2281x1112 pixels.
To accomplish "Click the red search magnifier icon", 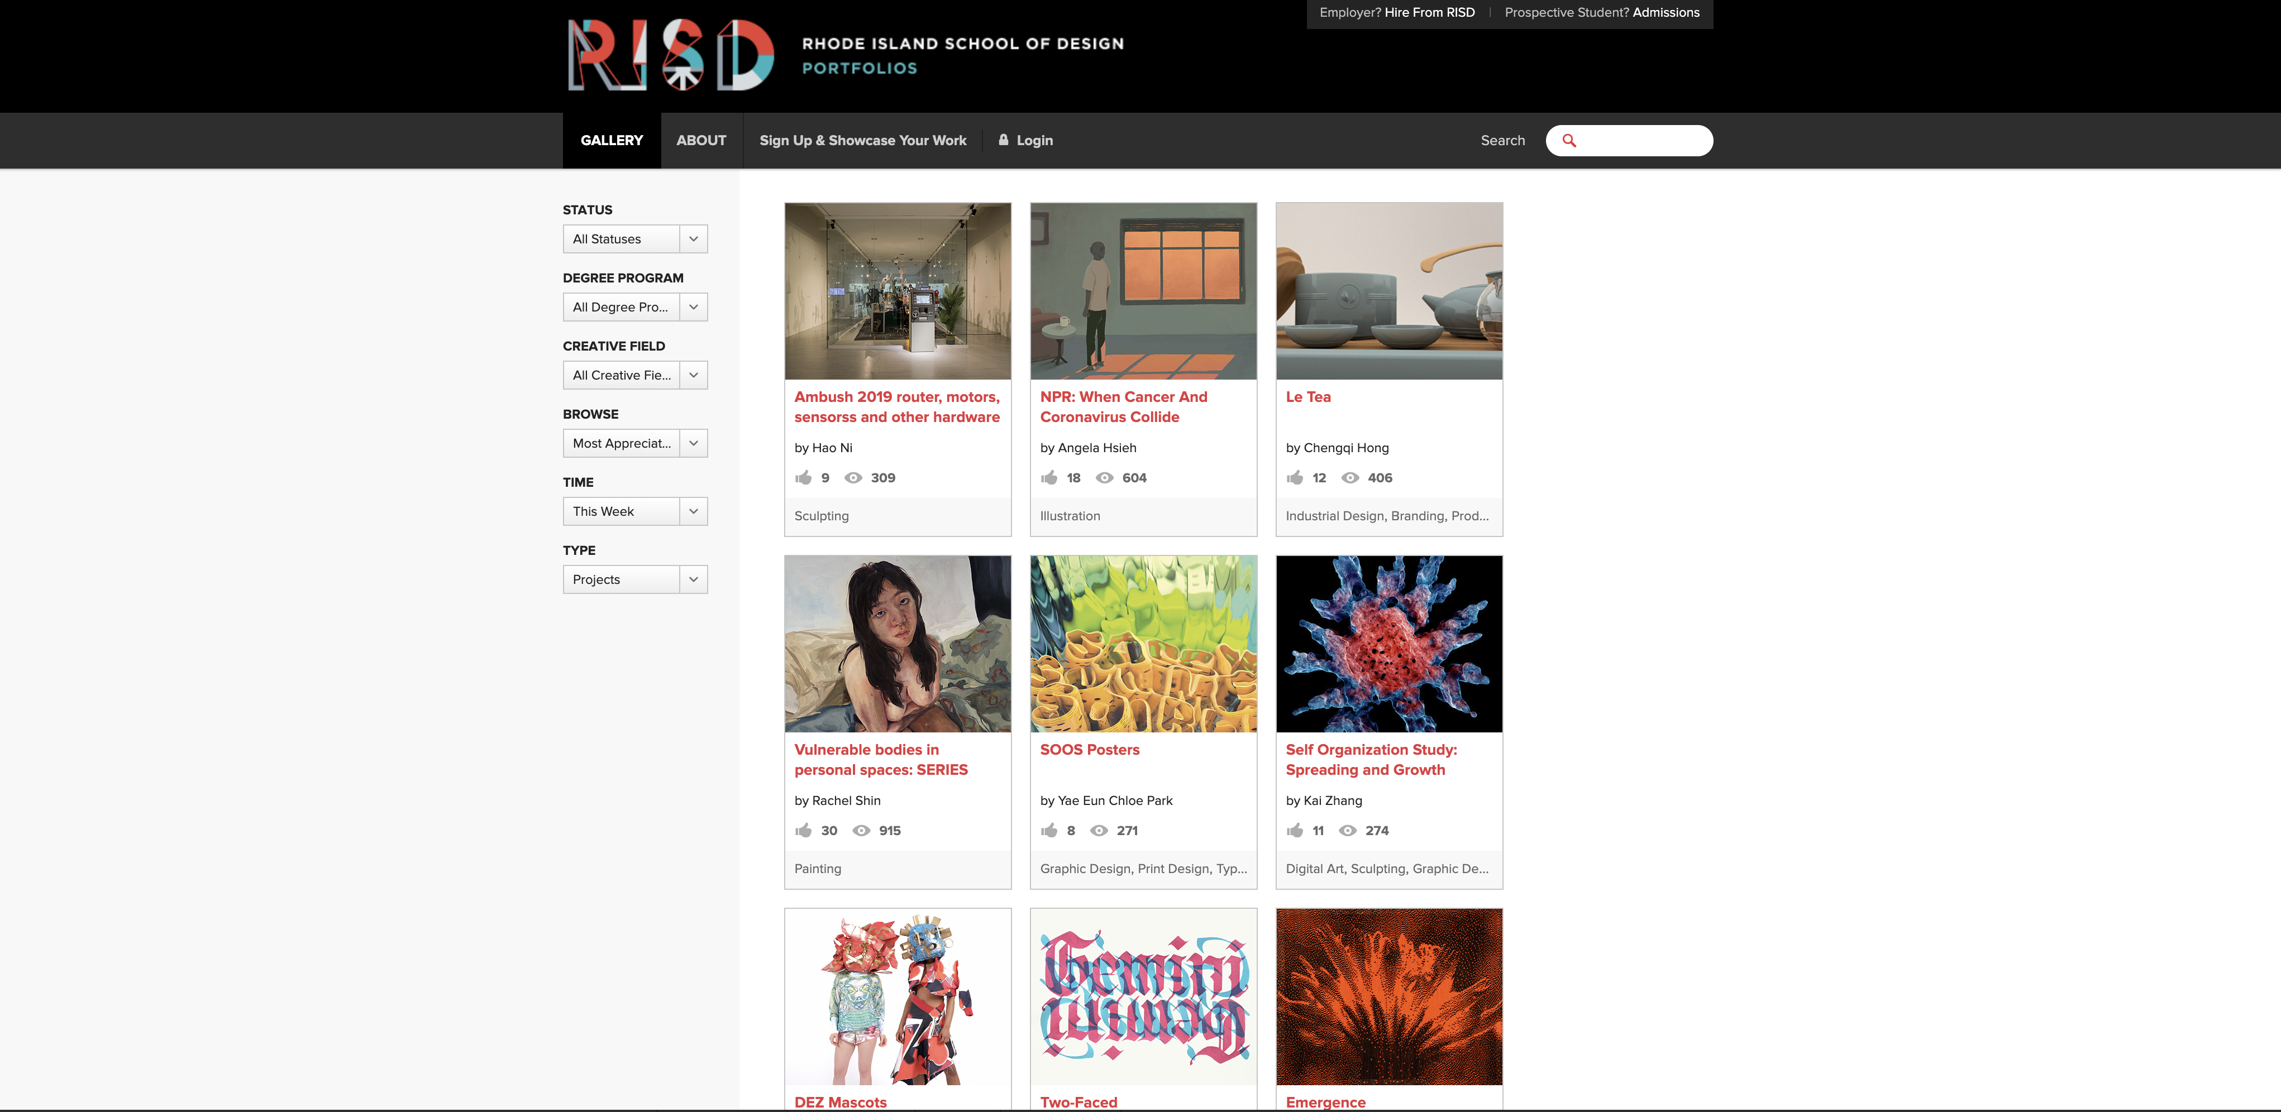I will [1569, 141].
